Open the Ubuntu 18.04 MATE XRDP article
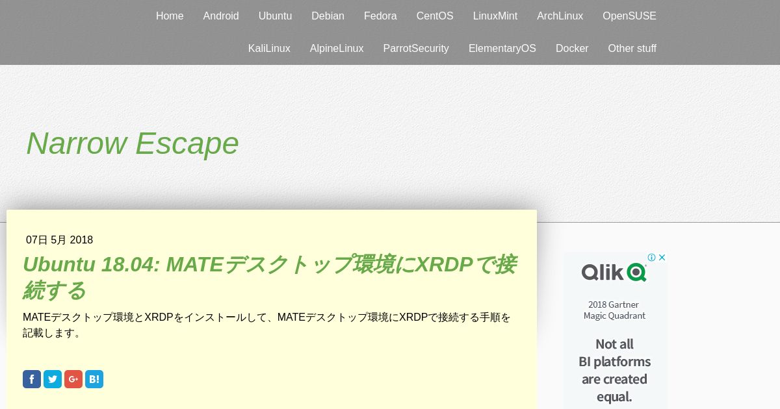The width and height of the screenshot is (780, 409). coord(270,277)
